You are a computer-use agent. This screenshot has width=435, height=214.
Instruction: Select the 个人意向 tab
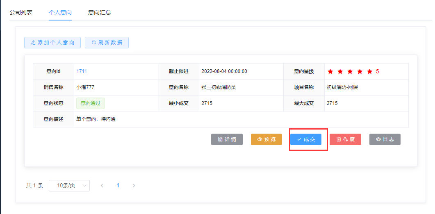pyautogui.click(x=60, y=12)
